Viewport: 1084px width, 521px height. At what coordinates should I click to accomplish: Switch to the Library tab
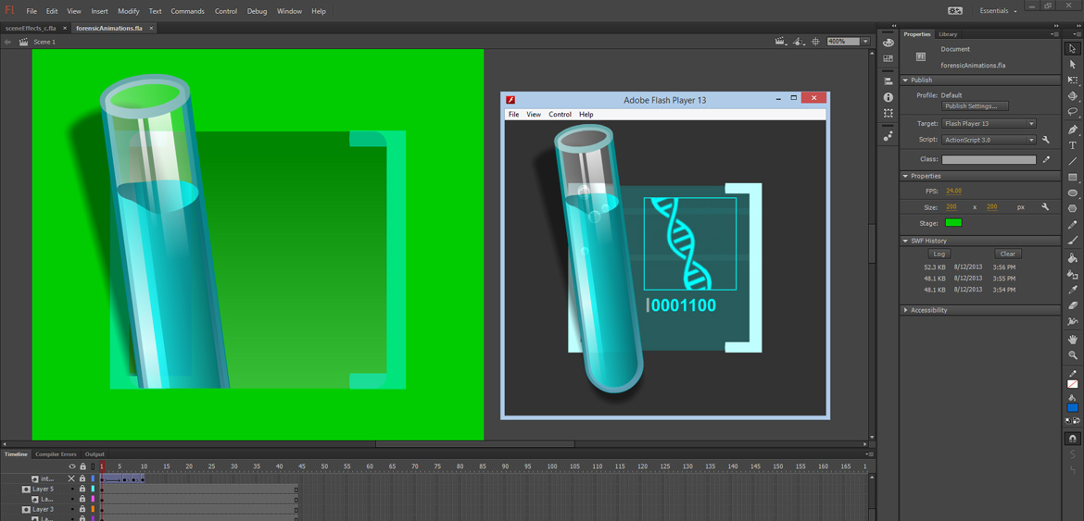948,34
